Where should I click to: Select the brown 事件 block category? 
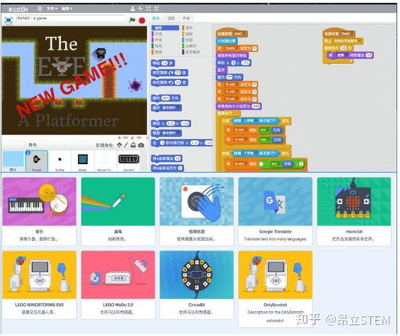188,28
